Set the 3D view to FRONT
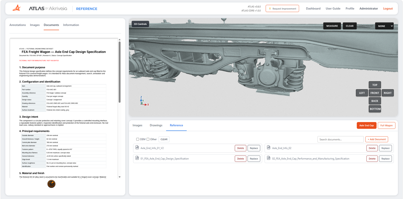403x199 pixels. (x=375, y=93)
